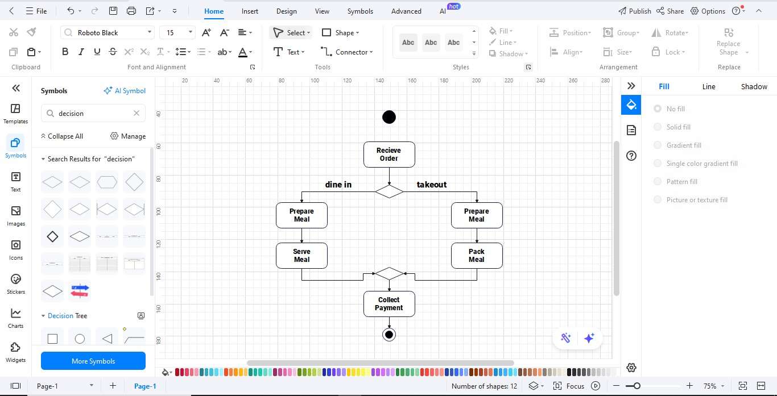Collapse the Decision Tree symbol group
777x396 pixels.
43,315
